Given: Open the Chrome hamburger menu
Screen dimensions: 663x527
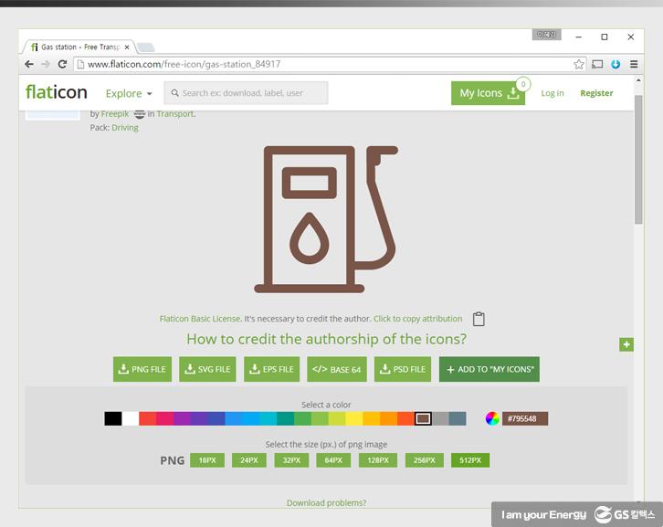Looking at the screenshot, I should coord(634,65).
